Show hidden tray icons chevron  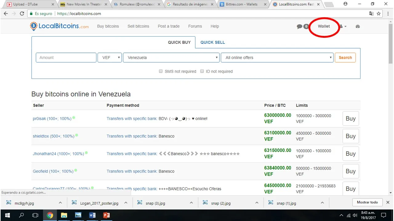(x=341, y=215)
